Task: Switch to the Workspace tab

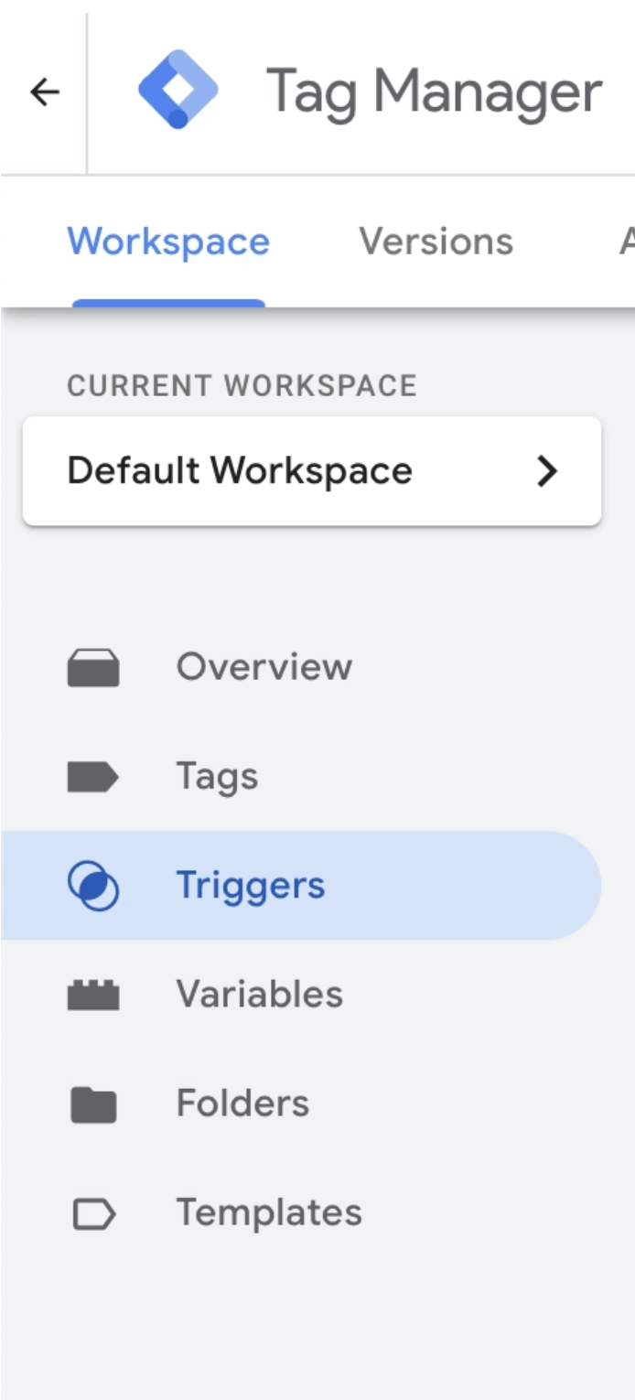Action: pos(168,242)
